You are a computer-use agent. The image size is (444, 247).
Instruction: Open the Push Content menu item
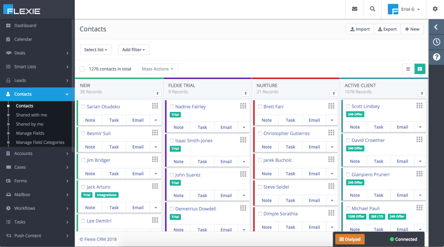(37, 236)
